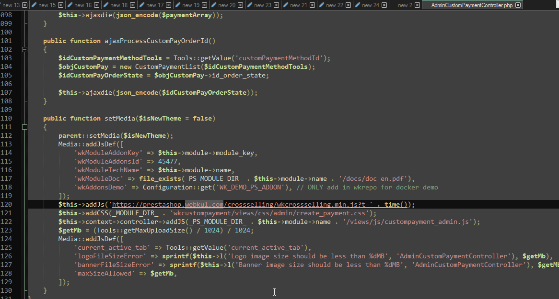The height and width of the screenshot is (299, 559).
Task: Select the new 17 tab
Action: click(x=155, y=5)
